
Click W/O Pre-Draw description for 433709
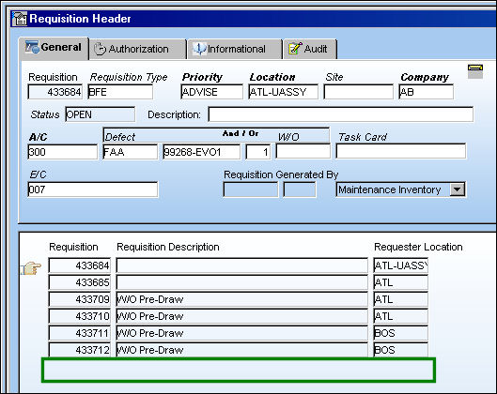tap(242, 299)
